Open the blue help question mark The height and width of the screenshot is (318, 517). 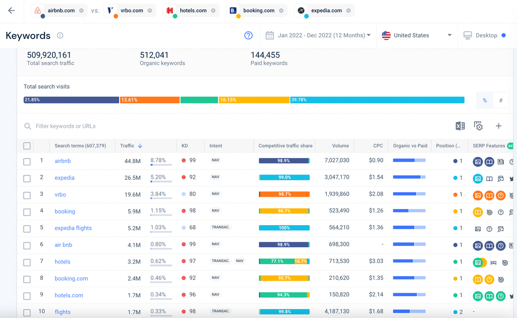tap(248, 35)
